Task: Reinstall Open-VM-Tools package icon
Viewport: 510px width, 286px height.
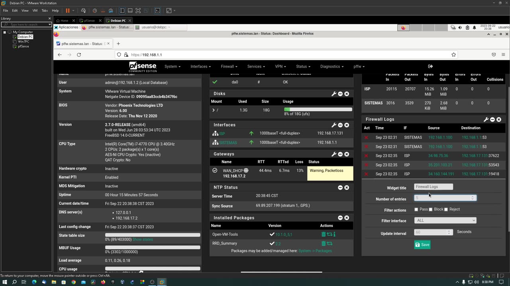Action: click(330, 234)
